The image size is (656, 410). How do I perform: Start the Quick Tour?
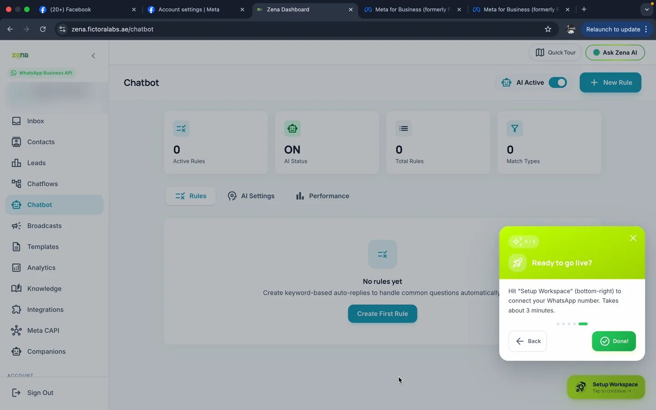555,52
